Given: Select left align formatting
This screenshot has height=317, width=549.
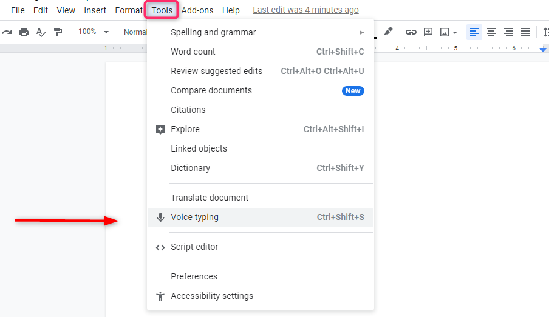Looking at the screenshot, I should coord(474,32).
